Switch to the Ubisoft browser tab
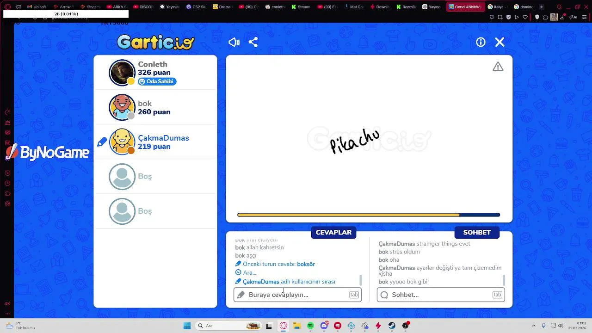592x333 pixels. click(37, 7)
